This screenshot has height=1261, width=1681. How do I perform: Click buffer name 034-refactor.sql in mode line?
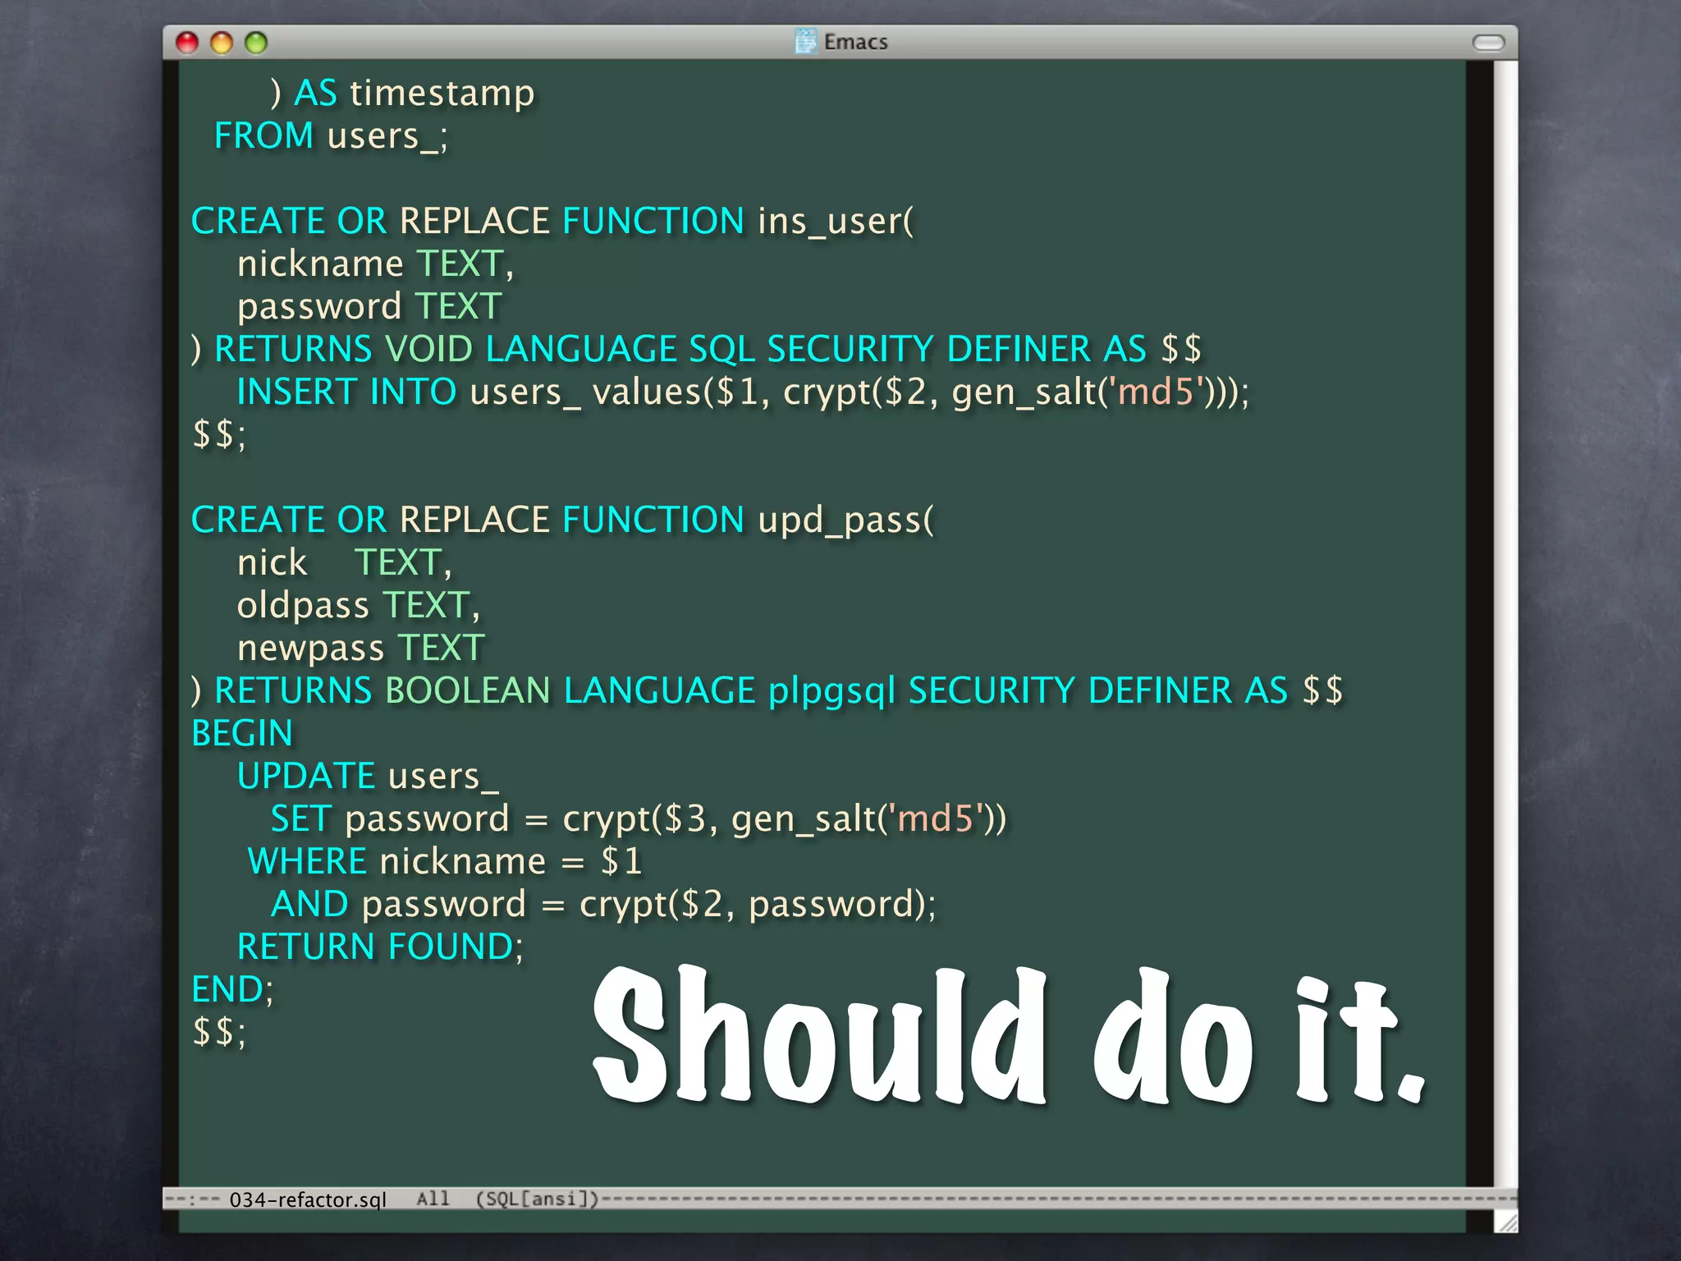coord(308,1199)
